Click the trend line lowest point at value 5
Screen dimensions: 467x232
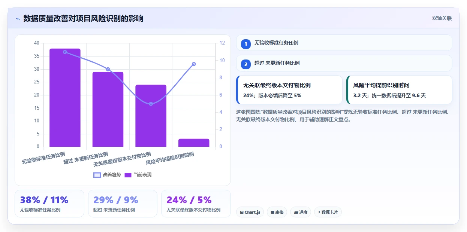click(151, 104)
